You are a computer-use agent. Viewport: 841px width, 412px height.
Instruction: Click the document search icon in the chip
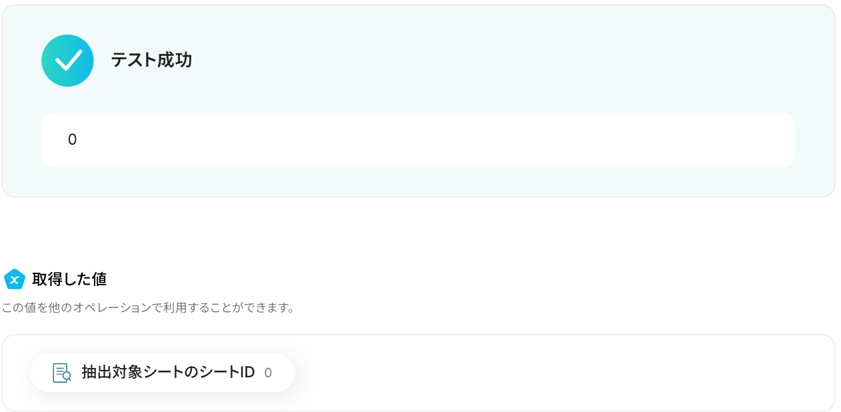pyautogui.click(x=62, y=373)
